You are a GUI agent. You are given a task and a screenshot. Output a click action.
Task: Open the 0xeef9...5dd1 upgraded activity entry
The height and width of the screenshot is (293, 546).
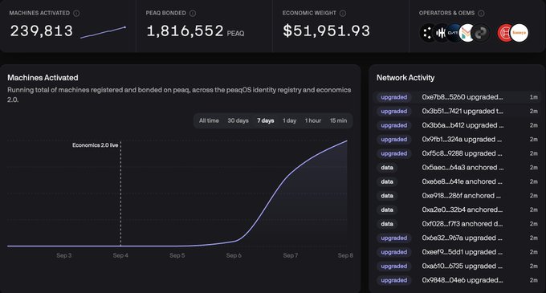[457, 252]
